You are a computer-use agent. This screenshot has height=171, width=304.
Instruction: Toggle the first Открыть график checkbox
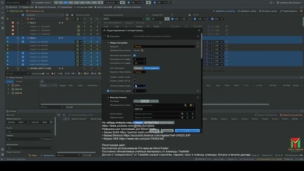(134, 77)
